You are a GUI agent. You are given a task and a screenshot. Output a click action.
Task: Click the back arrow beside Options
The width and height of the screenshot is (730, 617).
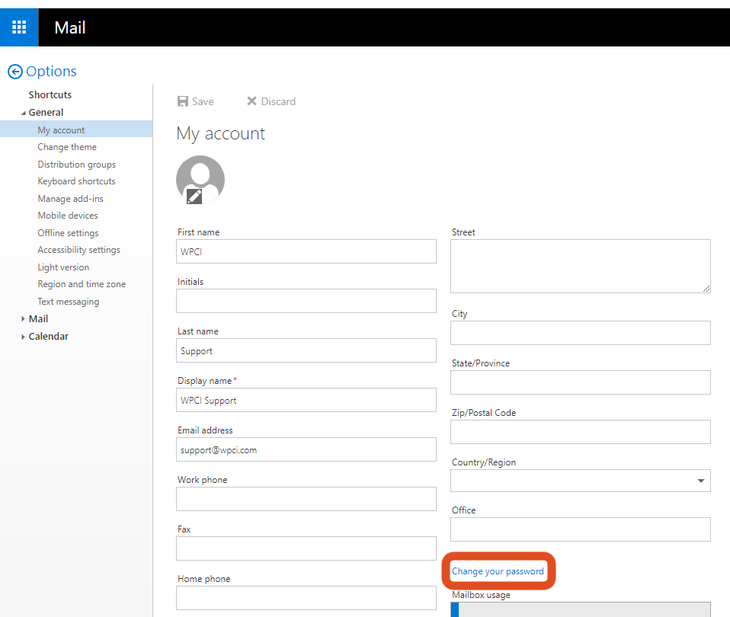coord(15,72)
